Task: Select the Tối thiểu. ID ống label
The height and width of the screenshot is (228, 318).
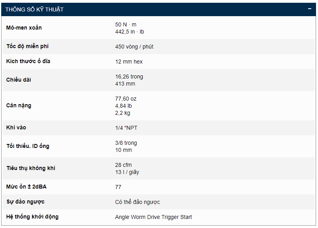Action: pyautogui.click(x=28, y=146)
